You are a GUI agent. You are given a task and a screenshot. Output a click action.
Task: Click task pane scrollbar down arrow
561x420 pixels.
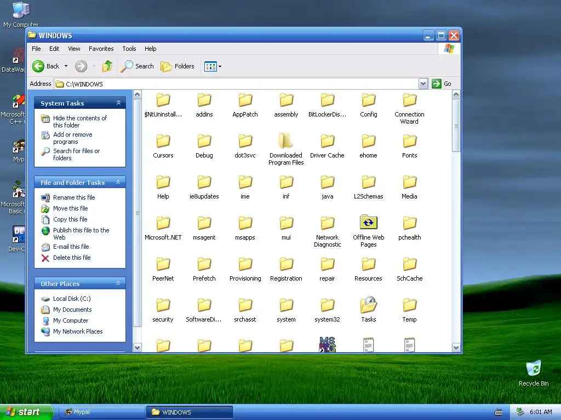[x=137, y=347]
